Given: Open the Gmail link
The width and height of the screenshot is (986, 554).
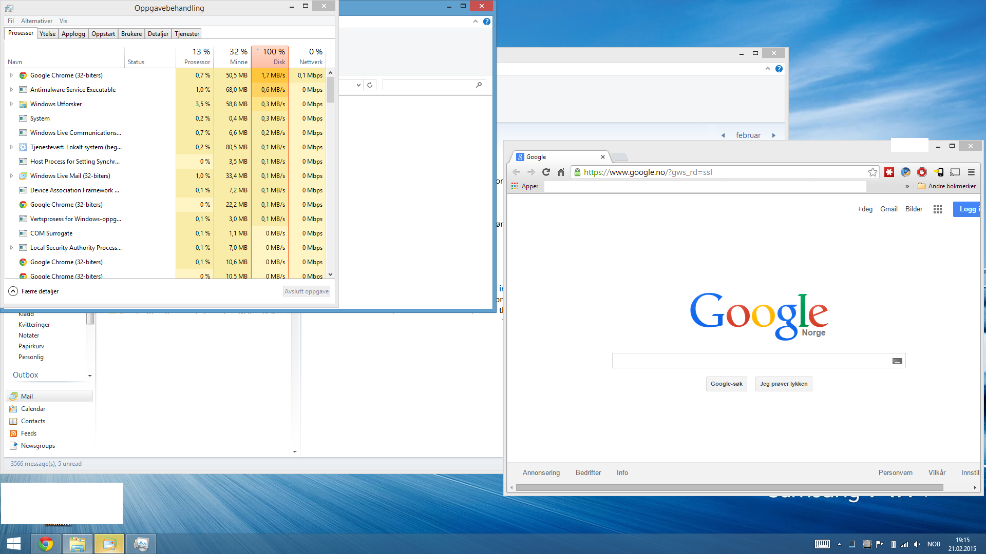Looking at the screenshot, I should (888, 209).
